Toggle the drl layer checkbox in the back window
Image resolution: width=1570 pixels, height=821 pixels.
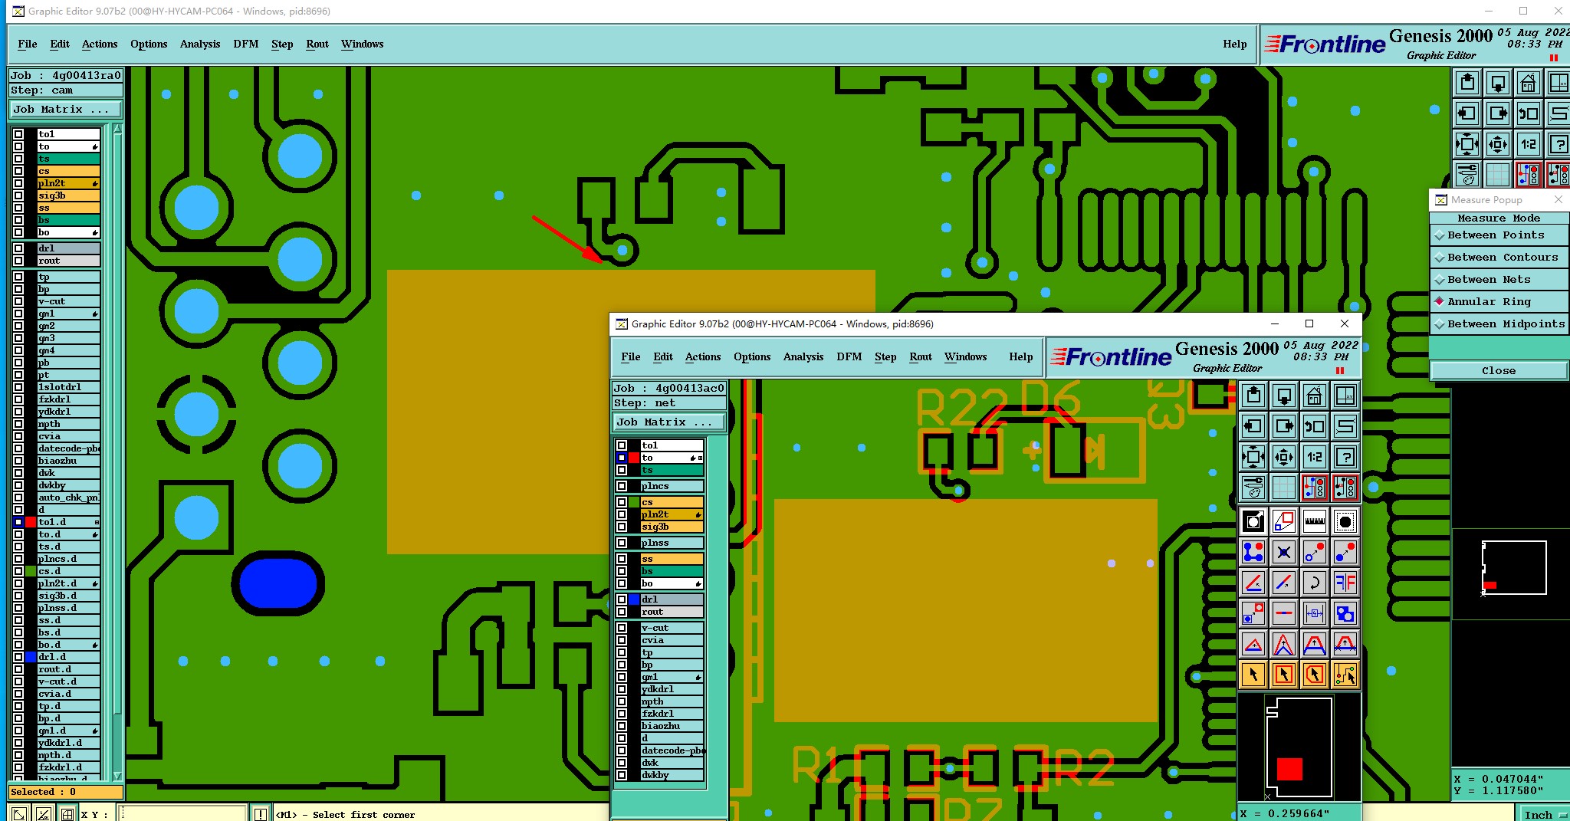pyautogui.click(x=18, y=248)
